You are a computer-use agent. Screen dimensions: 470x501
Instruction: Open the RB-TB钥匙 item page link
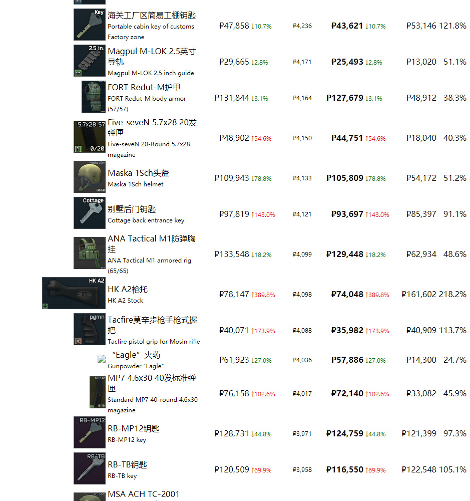[x=127, y=464]
